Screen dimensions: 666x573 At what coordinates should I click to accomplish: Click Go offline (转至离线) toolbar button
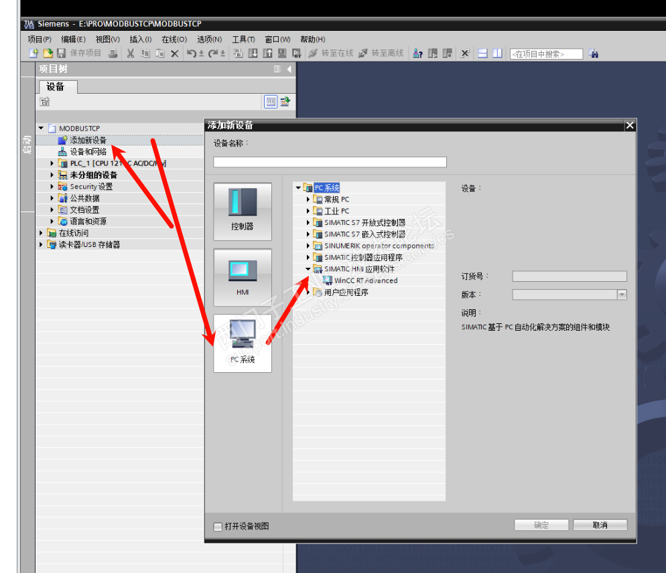(x=381, y=53)
